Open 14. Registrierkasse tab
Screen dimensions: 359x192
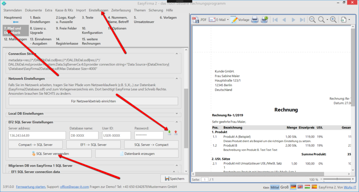click(x=67, y=41)
